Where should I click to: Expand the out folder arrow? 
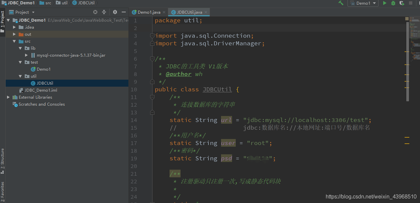point(14,34)
